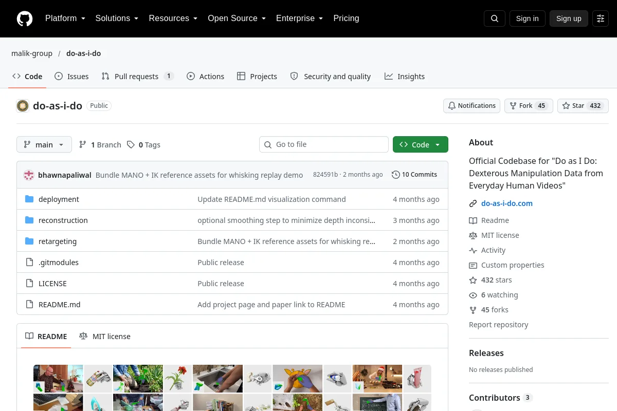Click bhawnapaliwal's avatar image

[29, 175]
